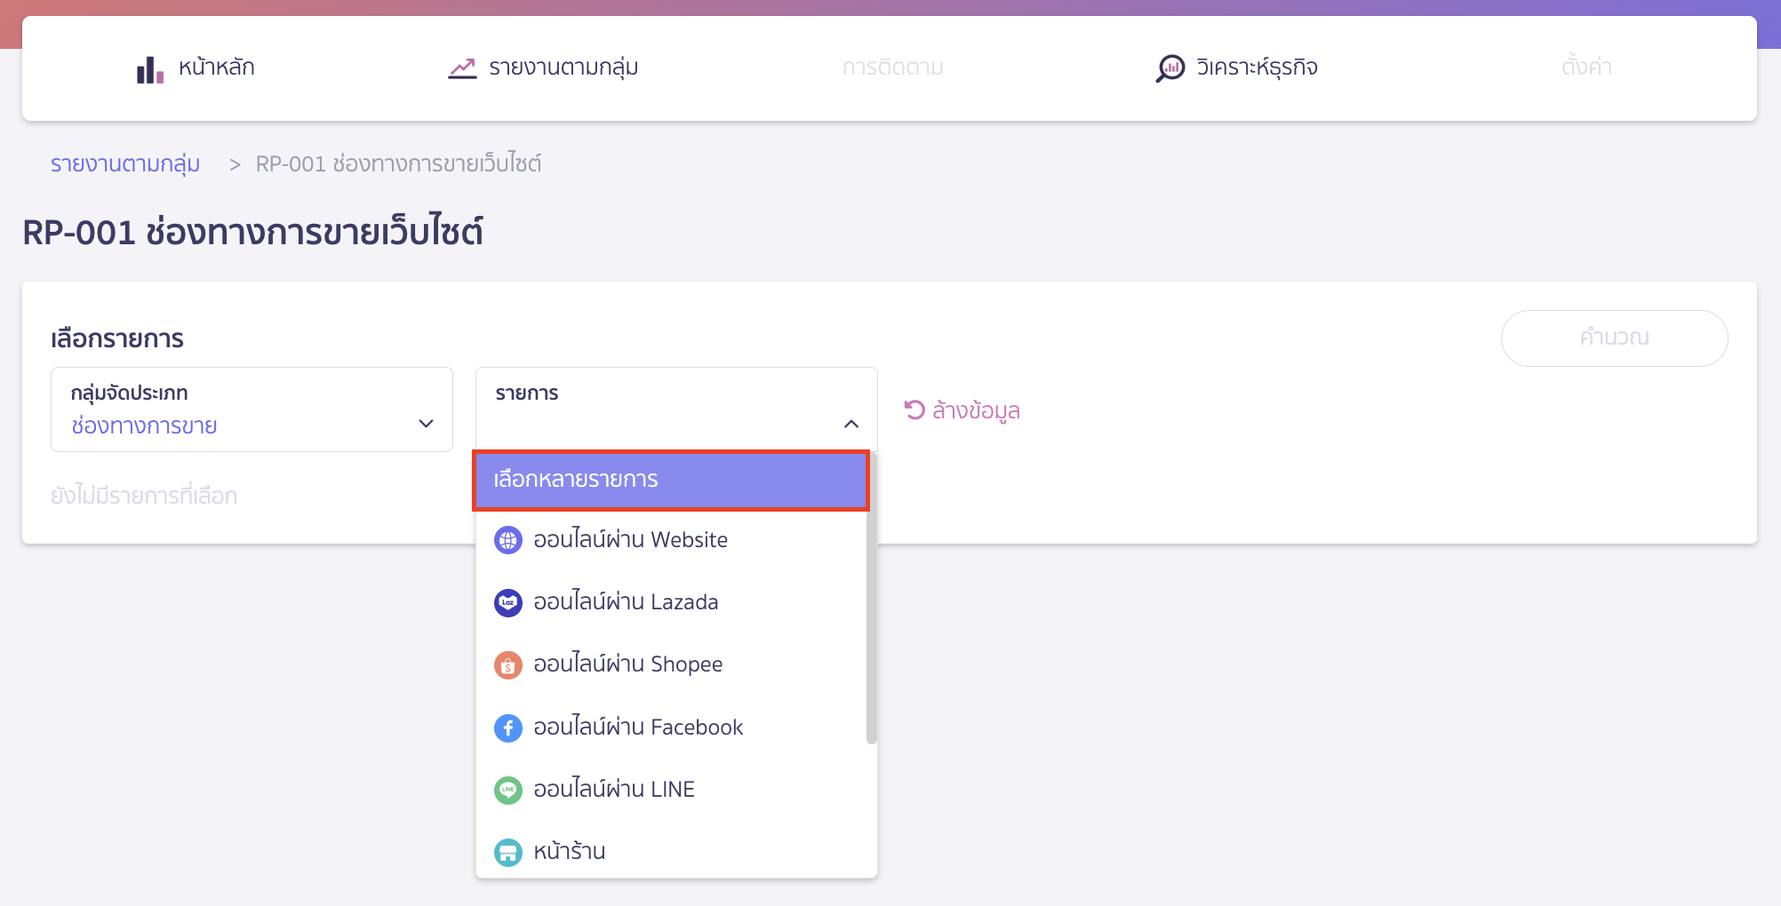Open the กลุ่มจัดประเภท dropdown
Viewport: 1781px width, 906px height.
coord(252,410)
